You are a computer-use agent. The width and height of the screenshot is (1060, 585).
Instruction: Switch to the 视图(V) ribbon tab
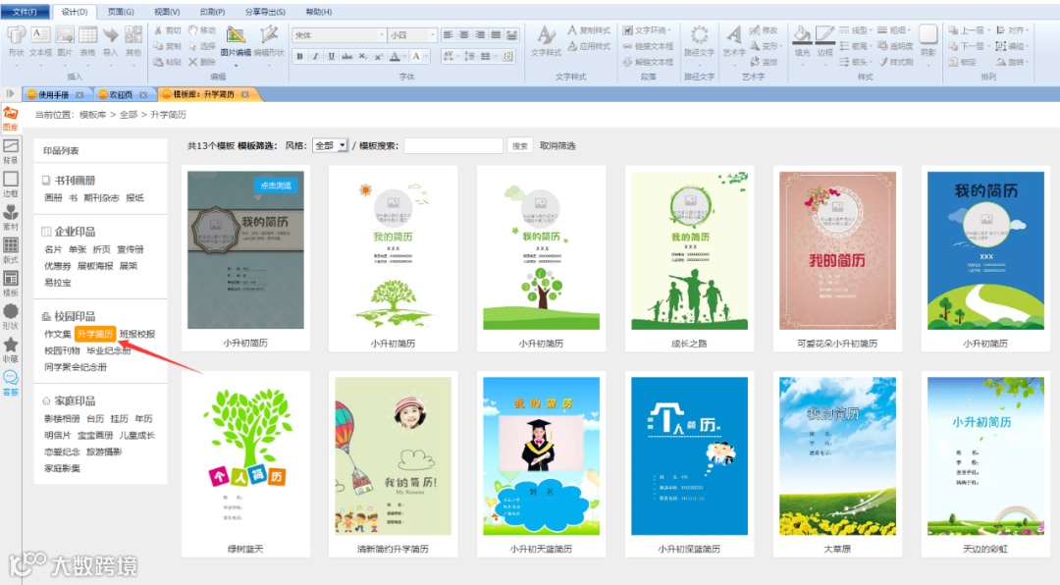(x=167, y=12)
